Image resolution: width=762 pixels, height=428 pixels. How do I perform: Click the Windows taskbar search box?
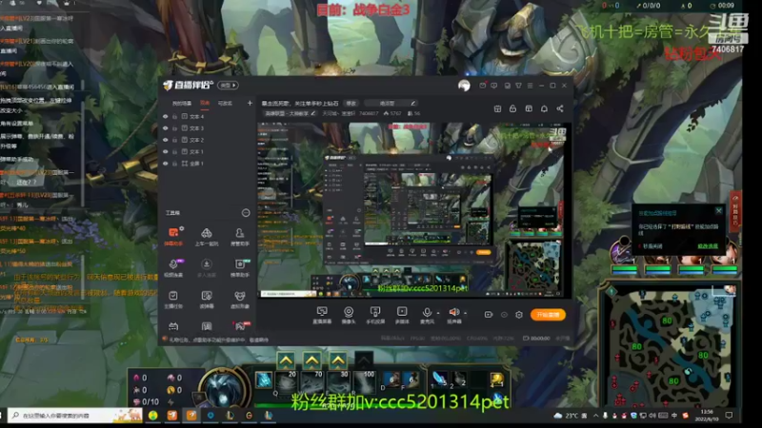pyautogui.click(x=75, y=416)
